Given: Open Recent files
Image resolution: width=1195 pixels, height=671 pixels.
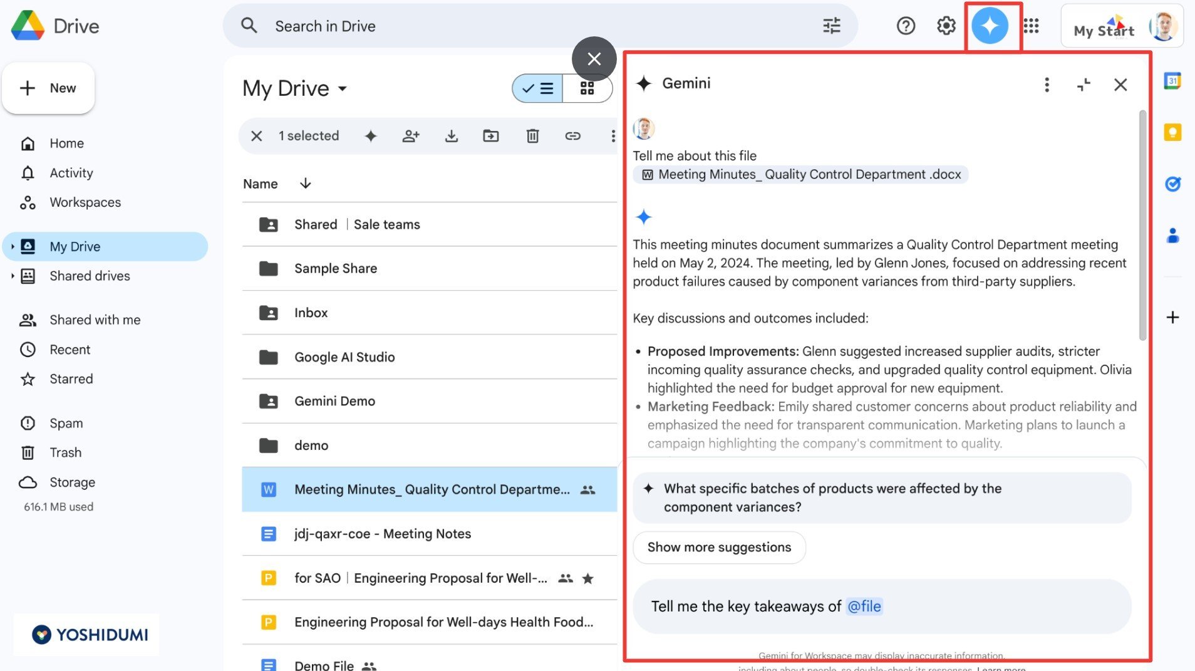Looking at the screenshot, I should pos(70,350).
